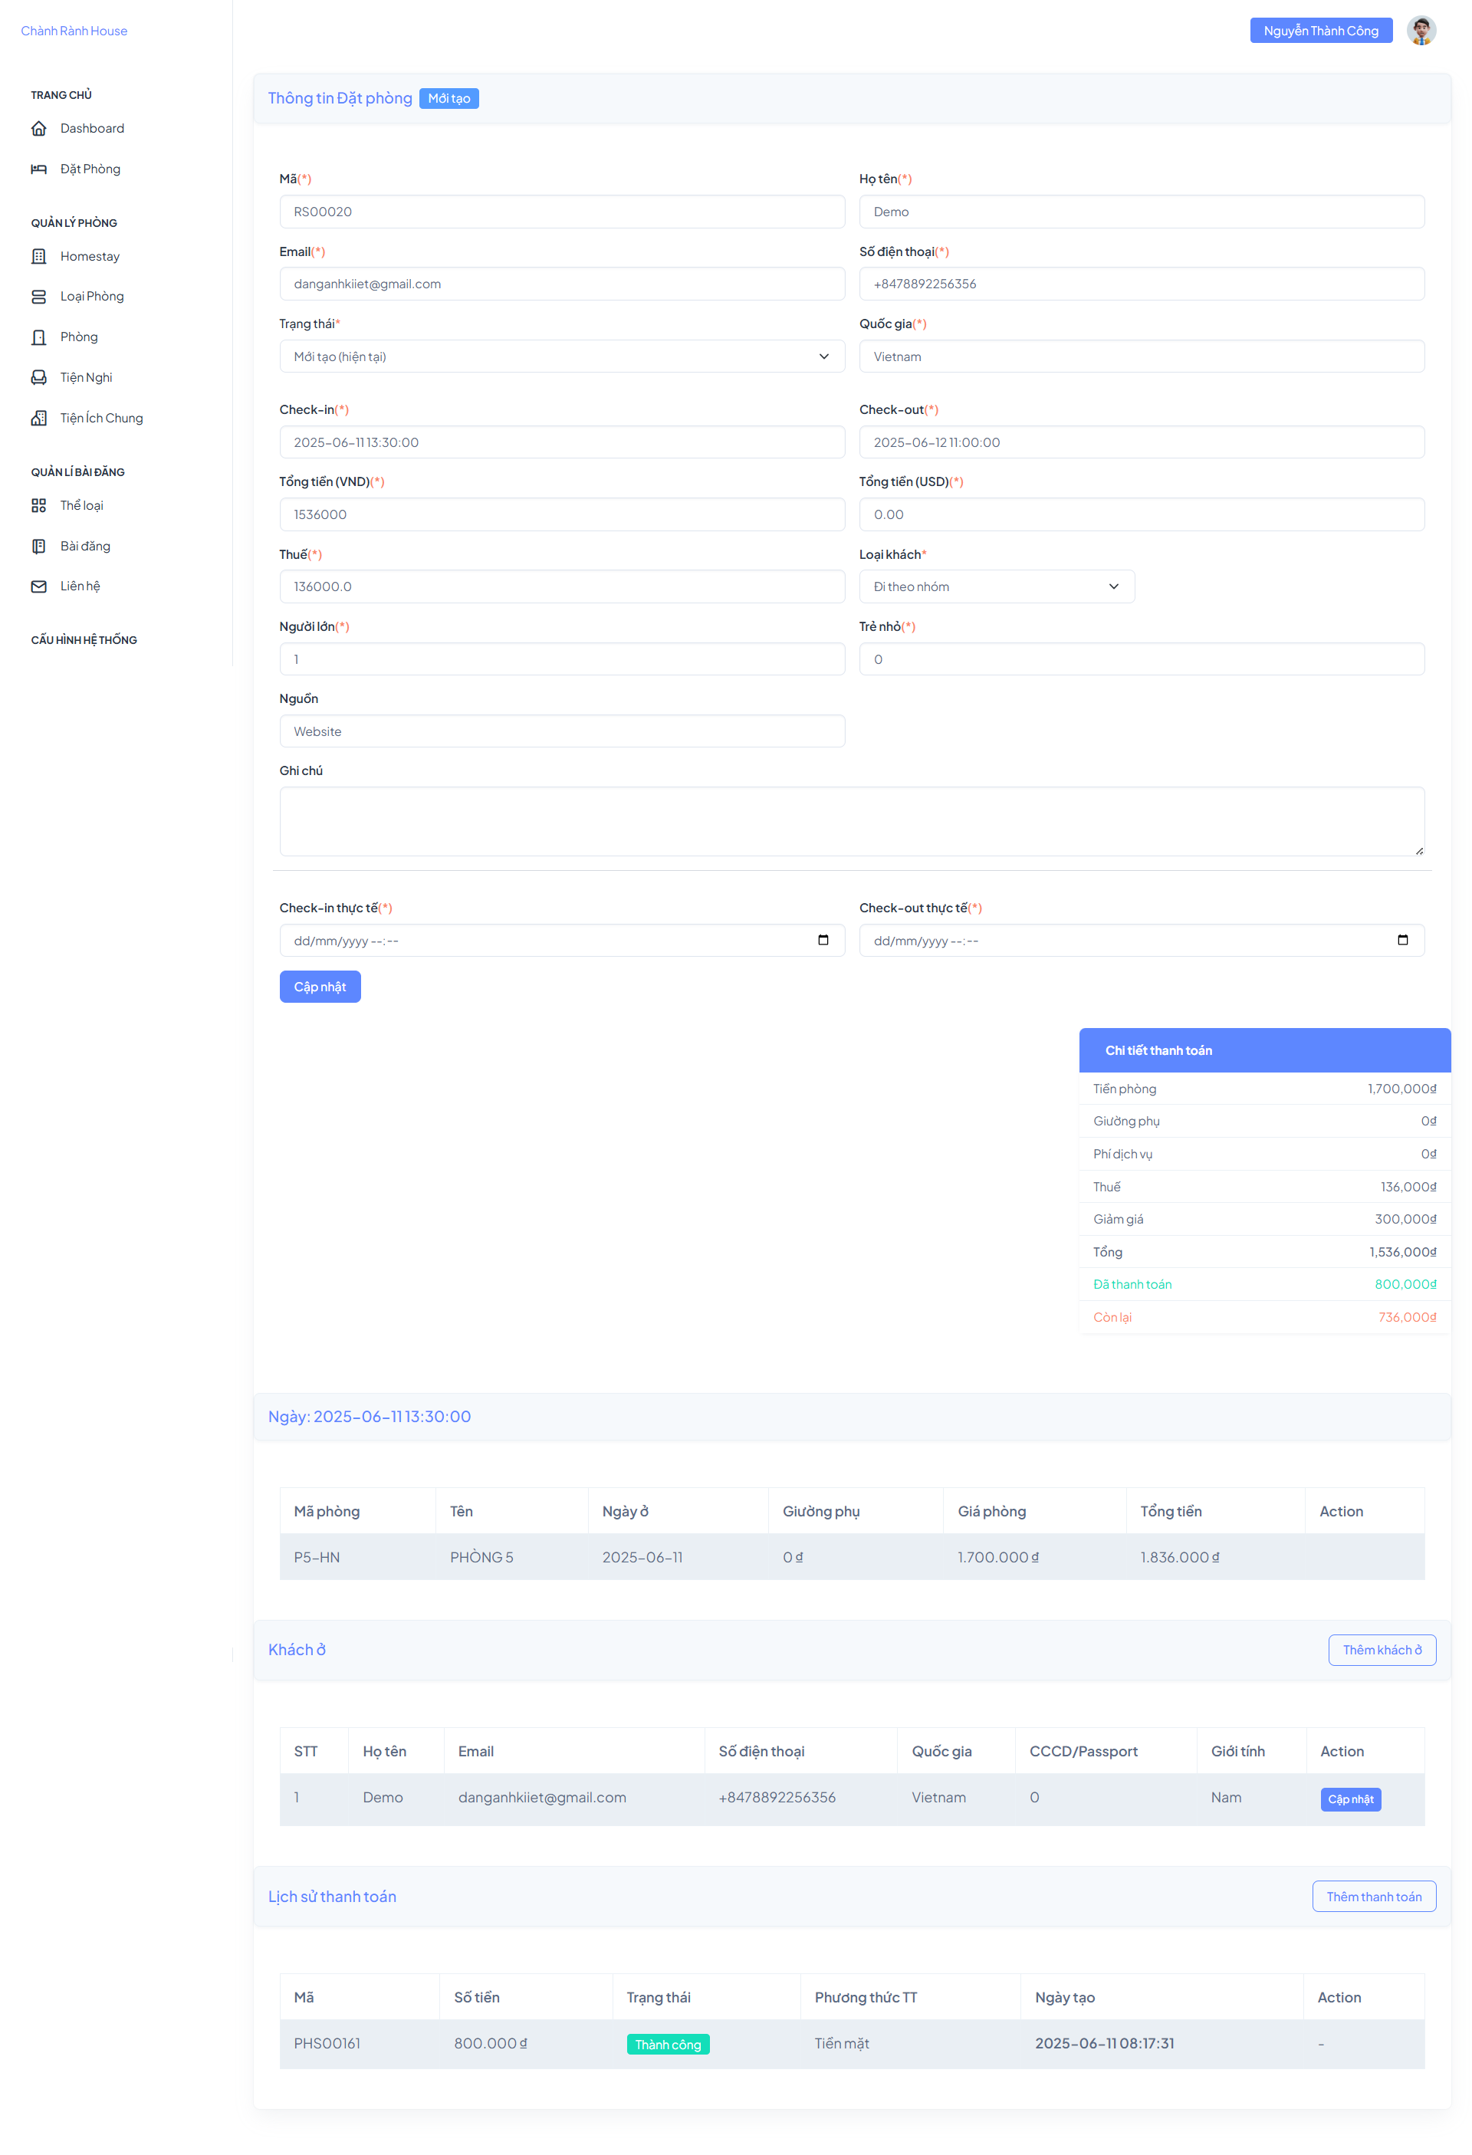Screen dimensions: 1472x2155
Task: Expand the Trạng thái dropdown
Action: 562,357
